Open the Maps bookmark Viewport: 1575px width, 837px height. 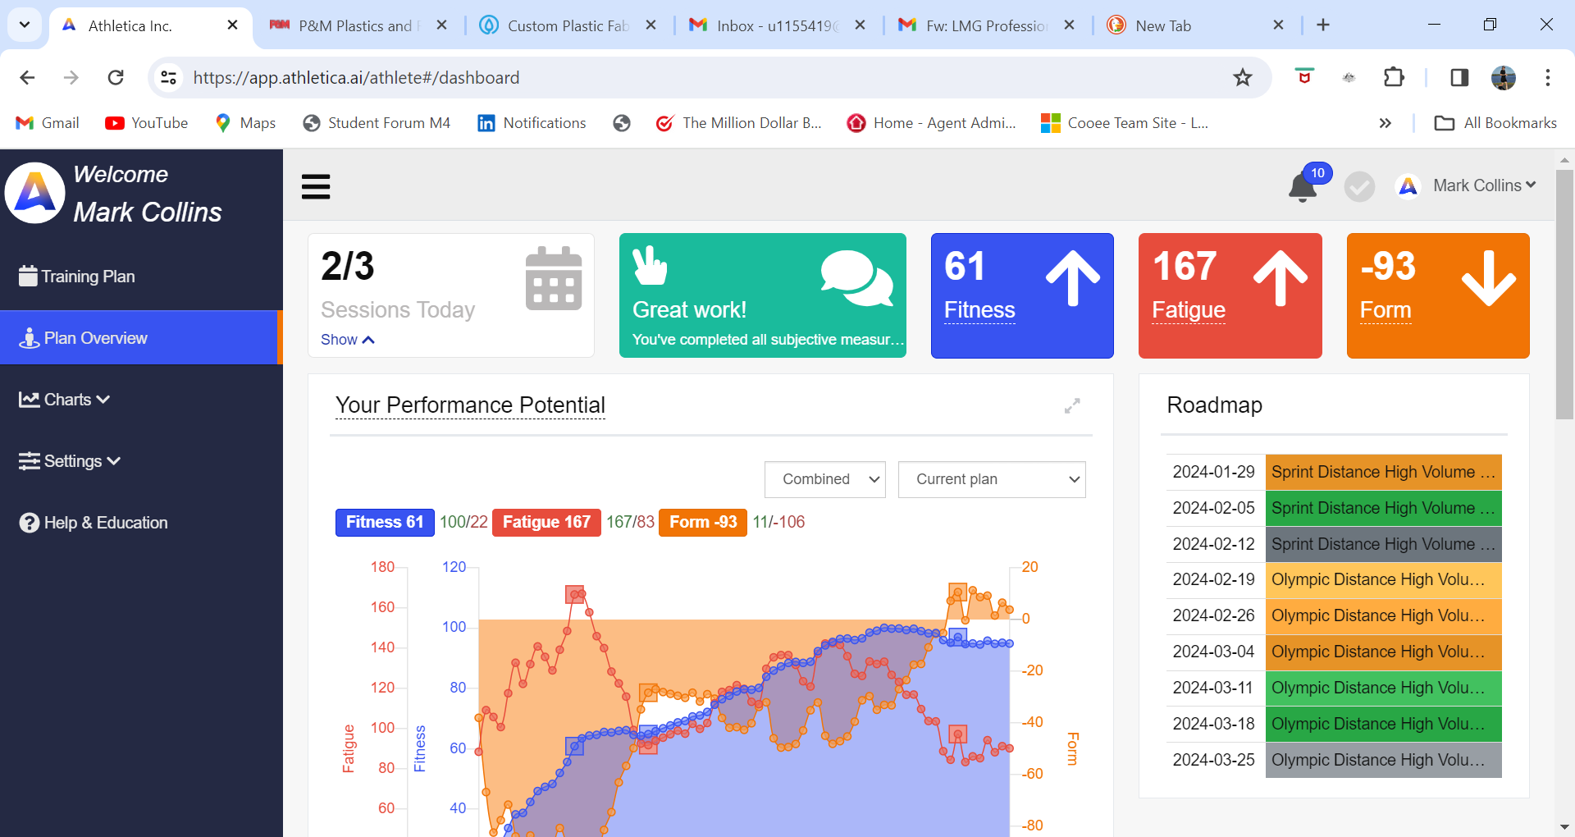pos(245,123)
